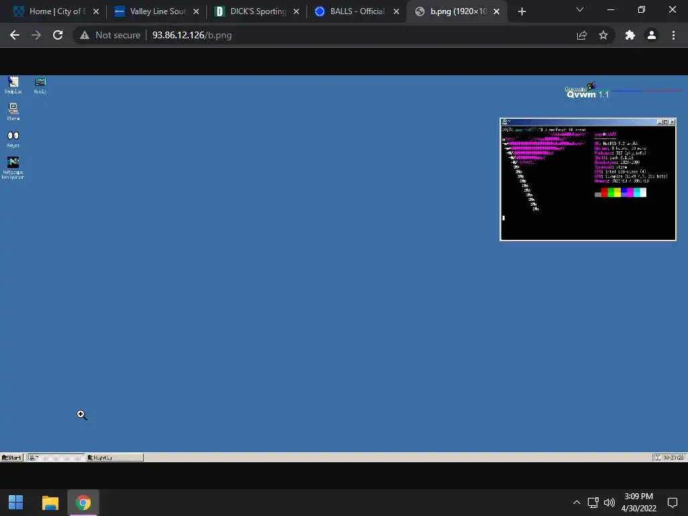Close the DICK'S Sporting tab
This screenshot has height=516, width=688.
(x=296, y=11)
